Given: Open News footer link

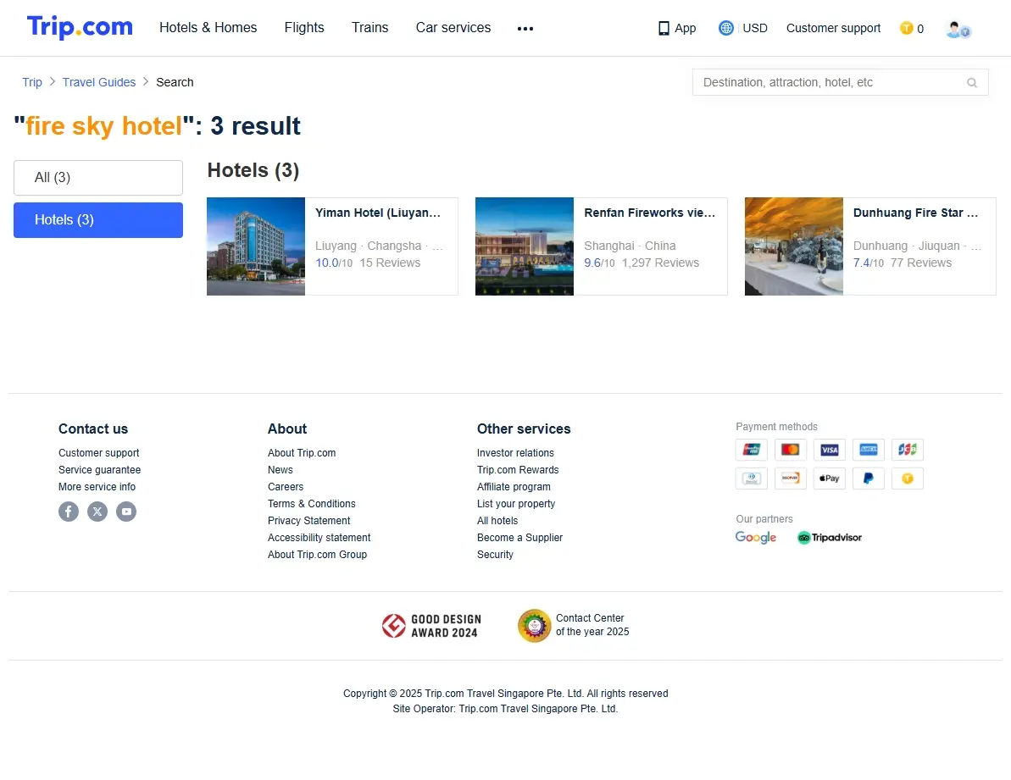Looking at the screenshot, I should [281, 469].
